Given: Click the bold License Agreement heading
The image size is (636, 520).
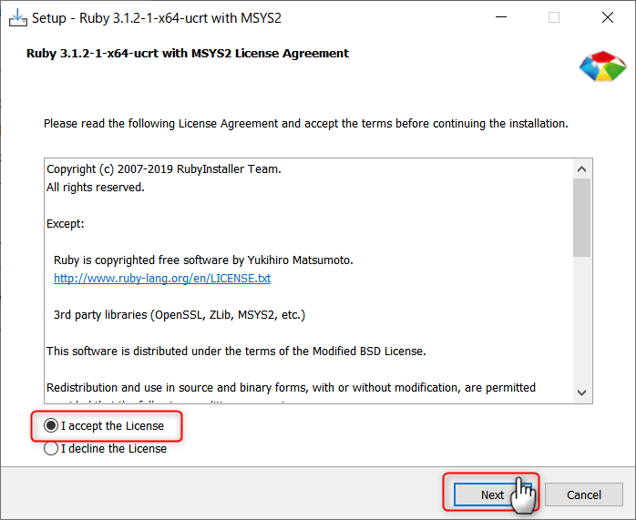Looking at the screenshot, I should point(188,54).
